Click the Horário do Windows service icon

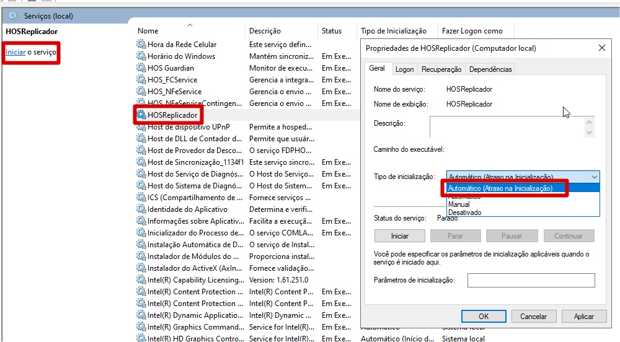[141, 56]
